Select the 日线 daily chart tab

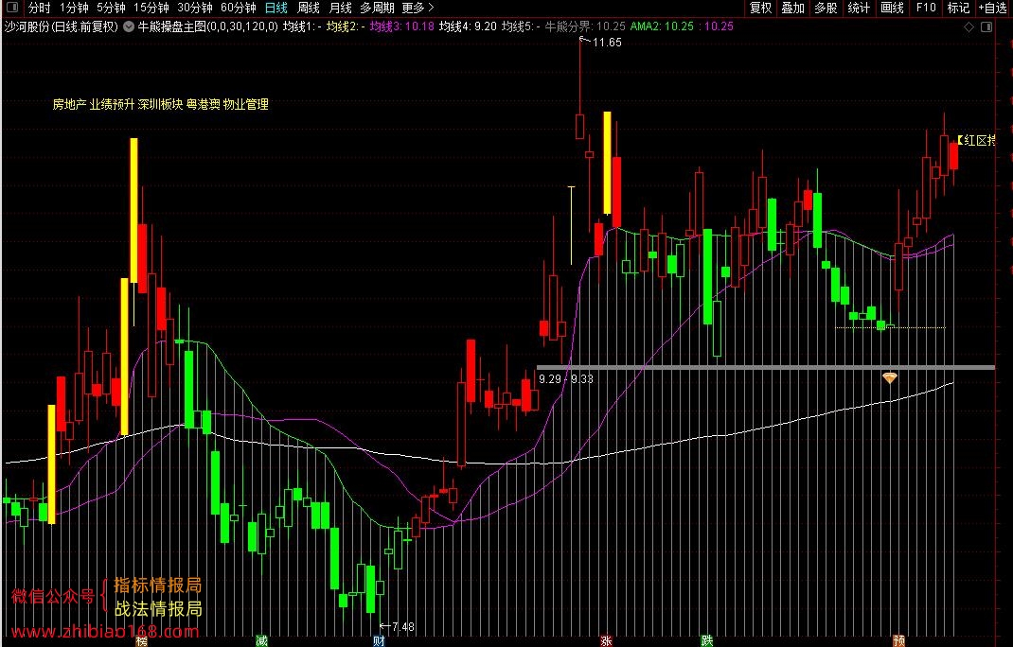click(276, 8)
